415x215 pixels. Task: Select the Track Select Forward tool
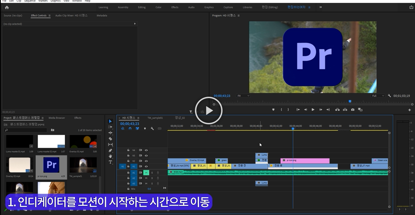[110, 127]
